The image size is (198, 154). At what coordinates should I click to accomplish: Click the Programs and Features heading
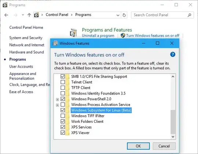pos(107,30)
